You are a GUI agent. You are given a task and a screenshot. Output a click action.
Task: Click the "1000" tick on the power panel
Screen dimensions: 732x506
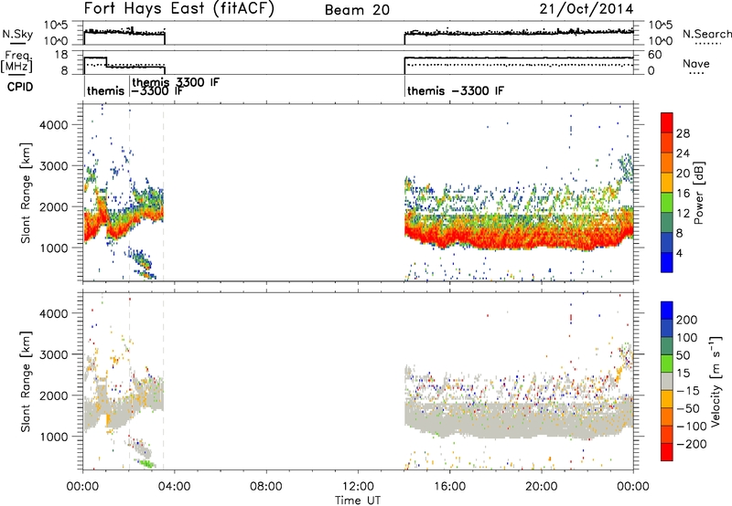point(53,248)
